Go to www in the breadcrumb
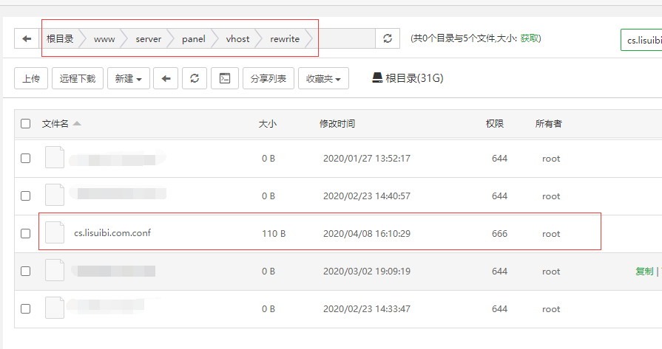The width and height of the screenshot is (662, 349). tap(104, 39)
